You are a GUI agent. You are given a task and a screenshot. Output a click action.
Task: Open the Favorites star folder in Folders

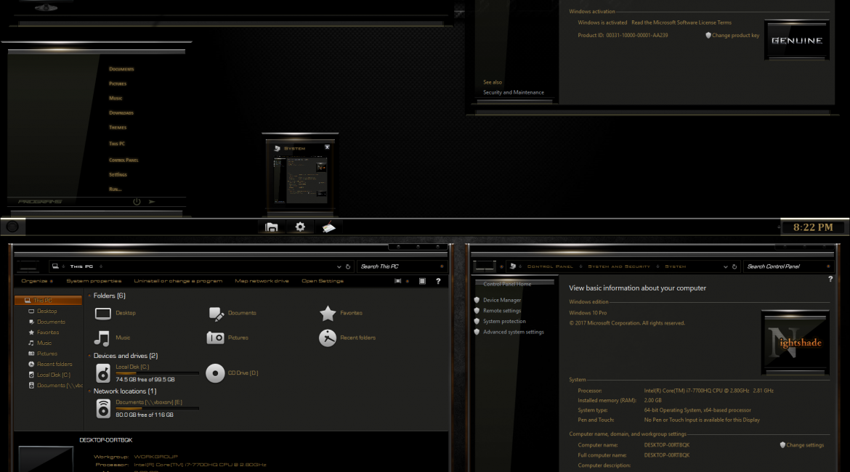[328, 313]
